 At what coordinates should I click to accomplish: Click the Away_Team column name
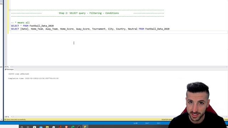tap(51, 29)
